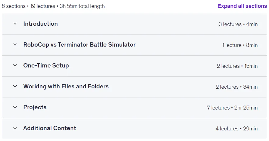This screenshot has height=141, width=269.
Task: Open the Introduction section title
Action: tap(41, 24)
